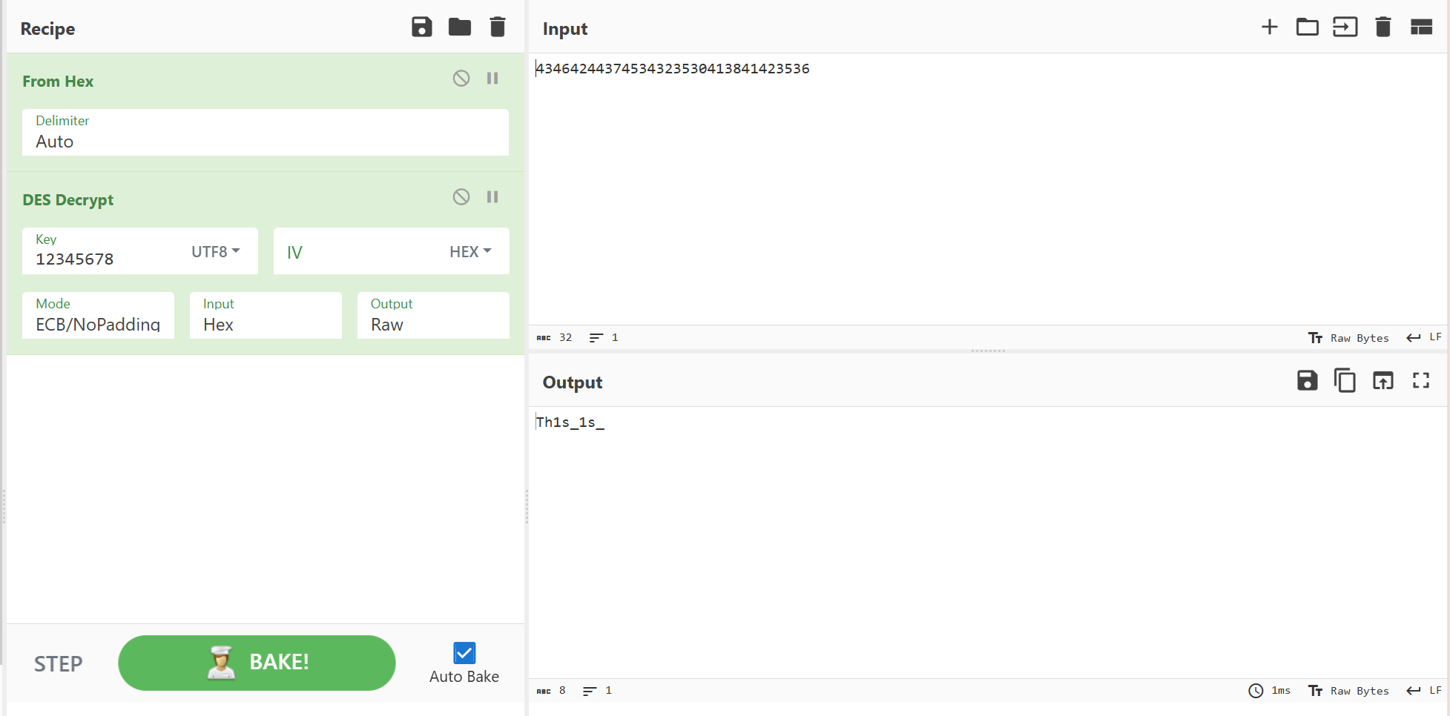Reset the pane layout
The image size is (1450, 716).
click(1421, 27)
